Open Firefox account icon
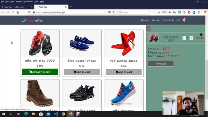Screen dimensions: 208x117 click(x=184, y=12)
